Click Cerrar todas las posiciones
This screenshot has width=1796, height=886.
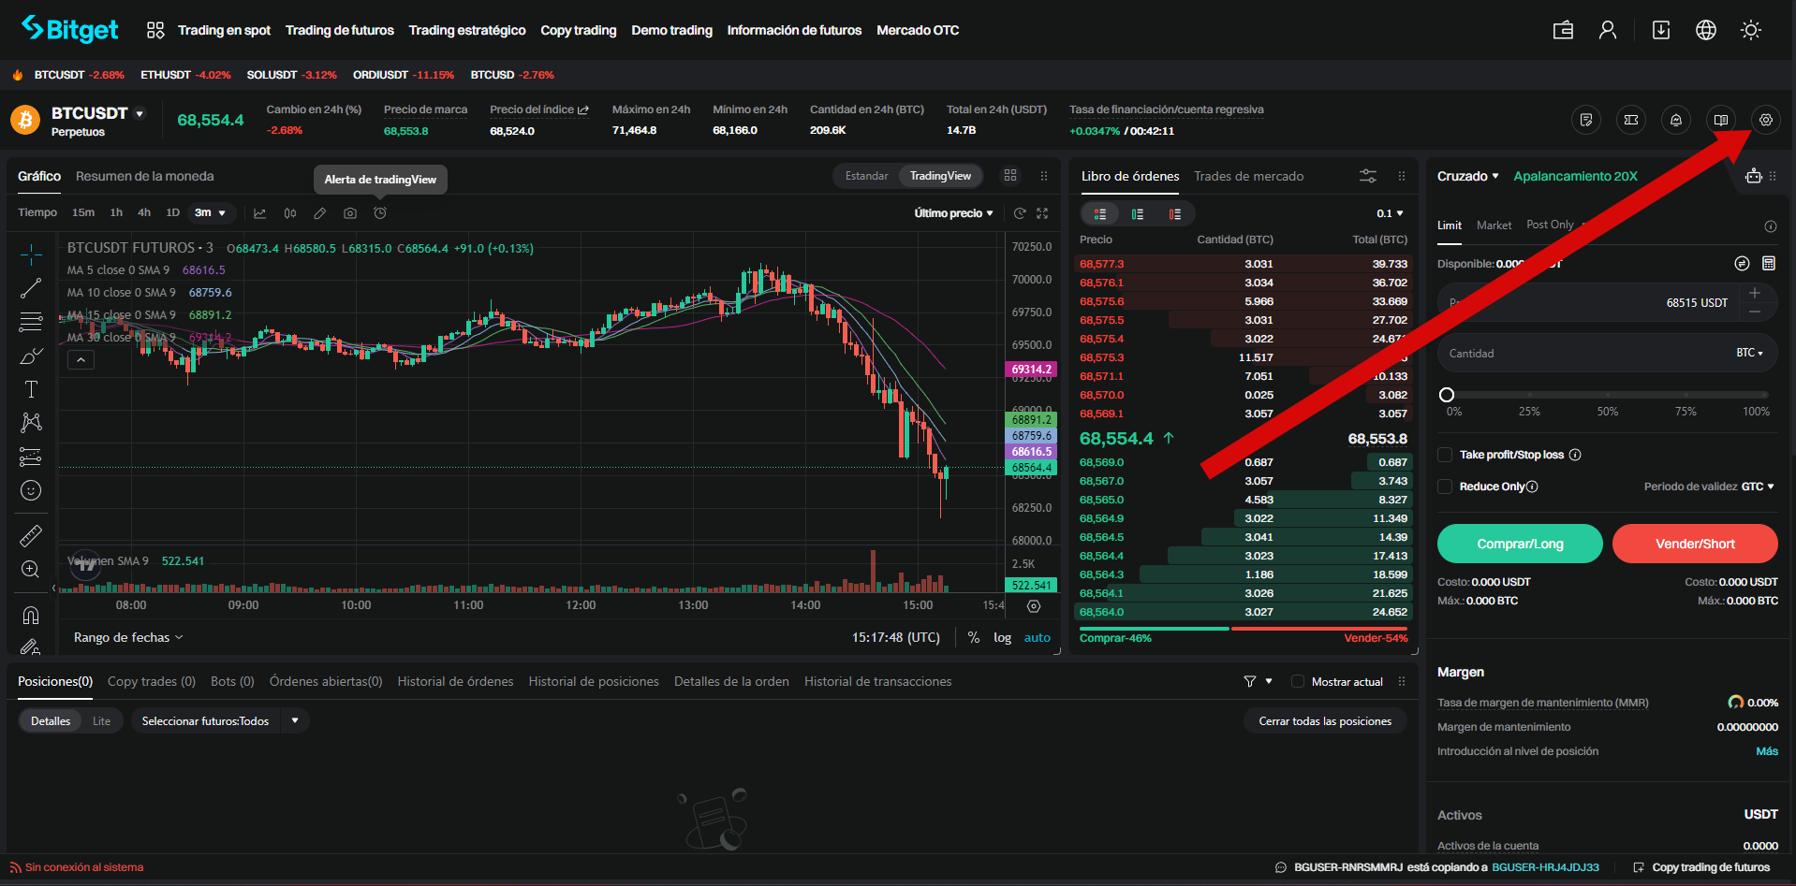click(1325, 720)
